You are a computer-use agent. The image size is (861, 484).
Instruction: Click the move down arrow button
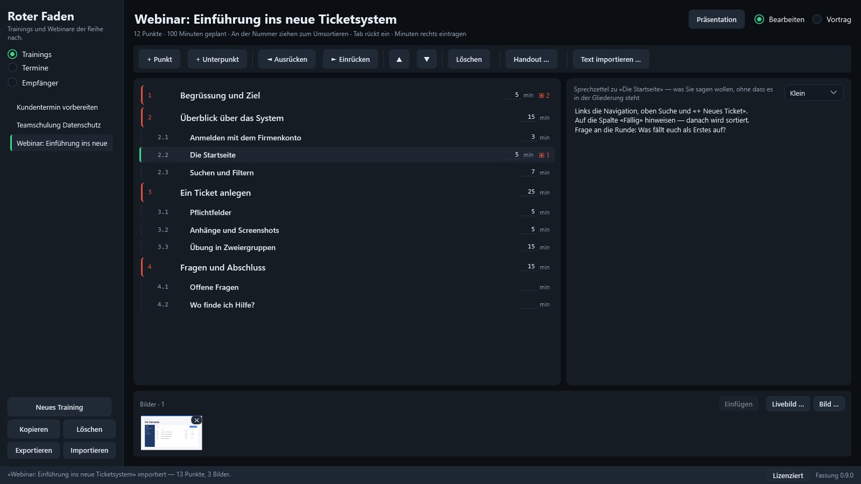(427, 59)
